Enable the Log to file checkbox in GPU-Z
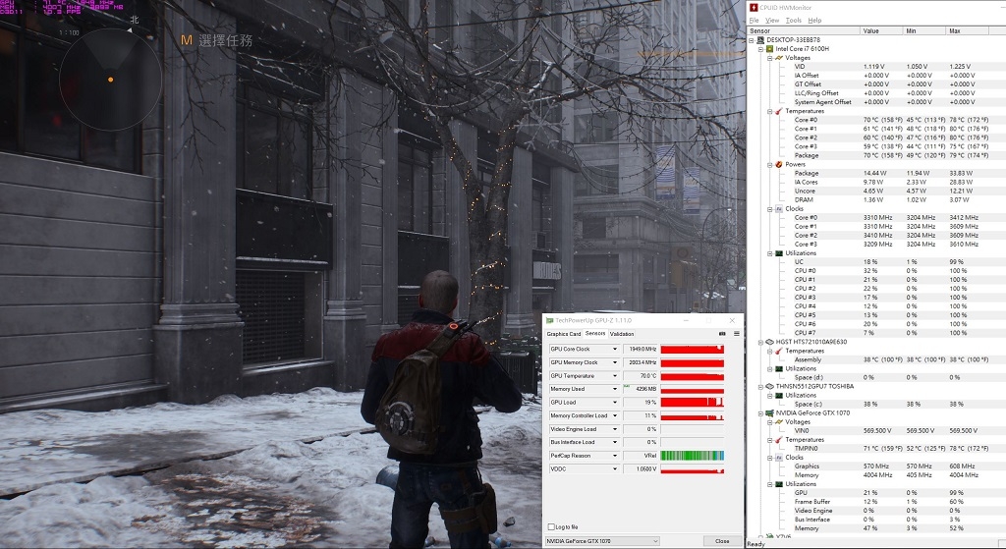The width and height of the screenshot is (1006, 549). click(551, 527)
